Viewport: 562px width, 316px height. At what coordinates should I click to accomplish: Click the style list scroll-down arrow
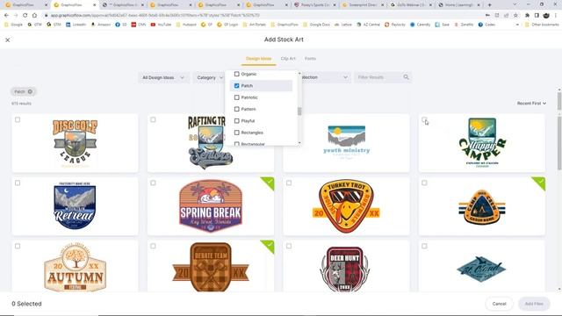299,143
